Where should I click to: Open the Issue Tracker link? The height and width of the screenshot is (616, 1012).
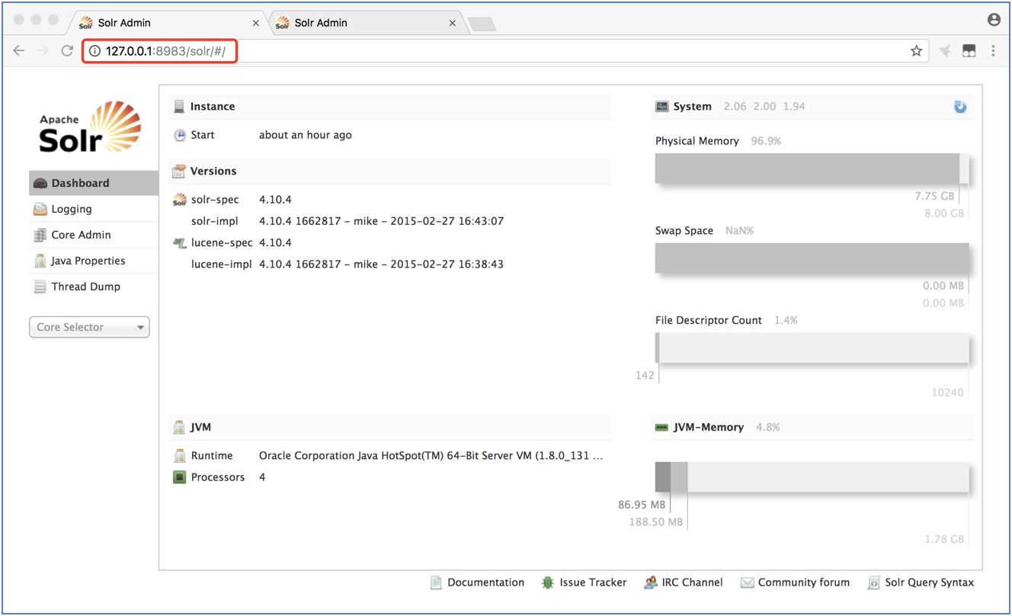593,582
